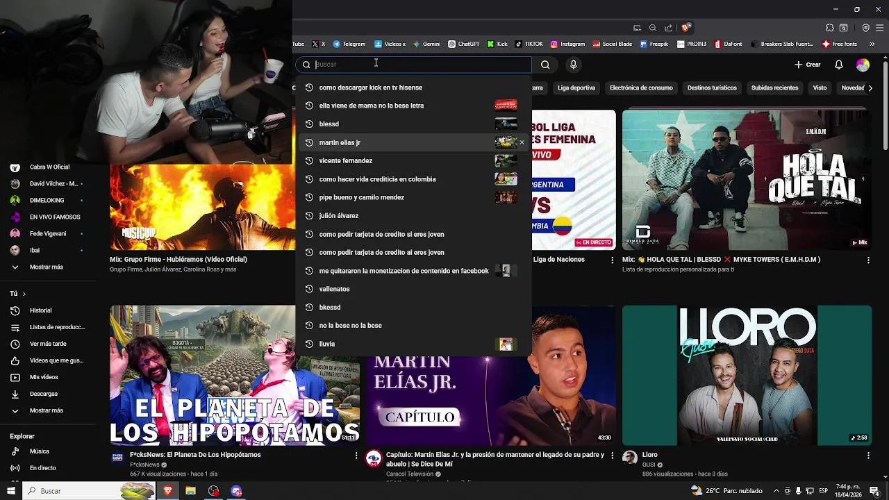Click the Brave Shields lion icon

click(x=686, y=28)
